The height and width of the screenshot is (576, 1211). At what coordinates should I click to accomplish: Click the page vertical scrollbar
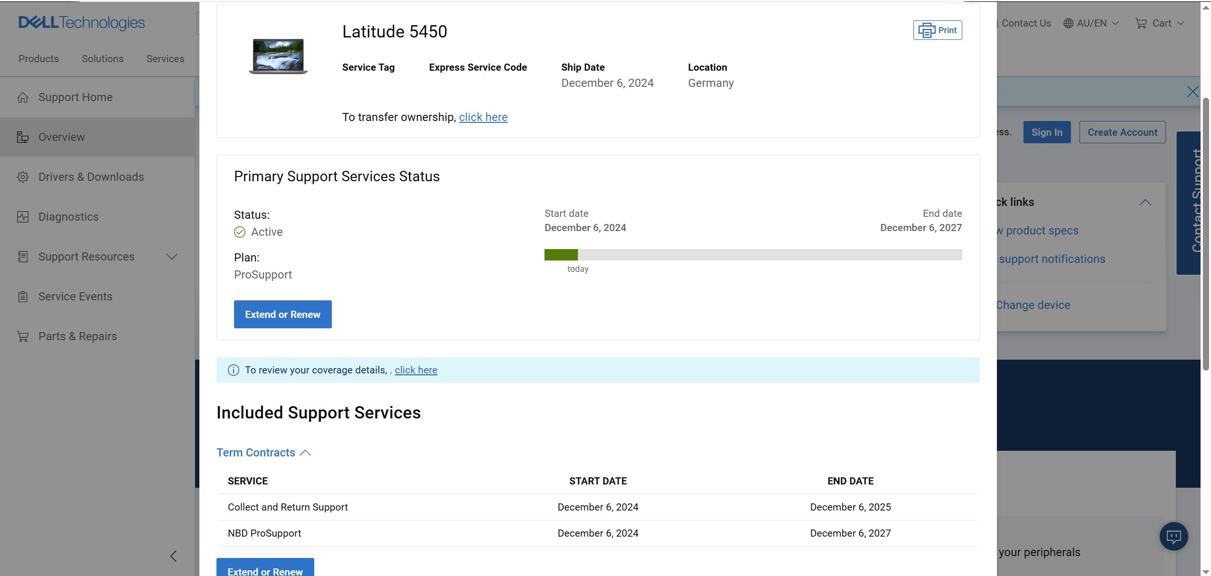click(1206, 234)
